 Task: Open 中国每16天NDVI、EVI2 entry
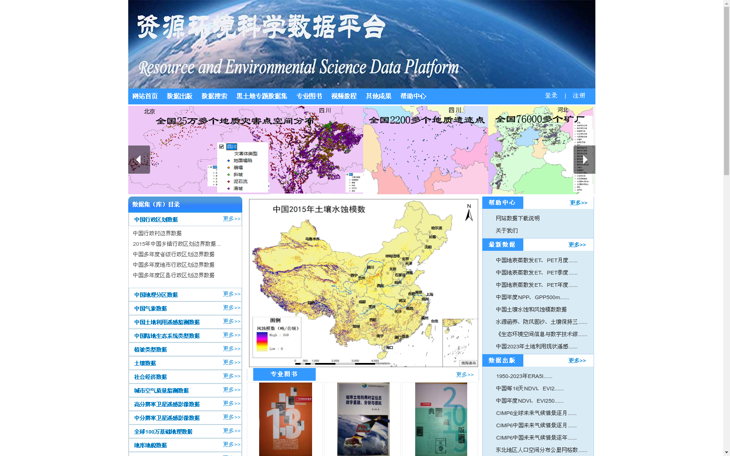pos(530,389)
